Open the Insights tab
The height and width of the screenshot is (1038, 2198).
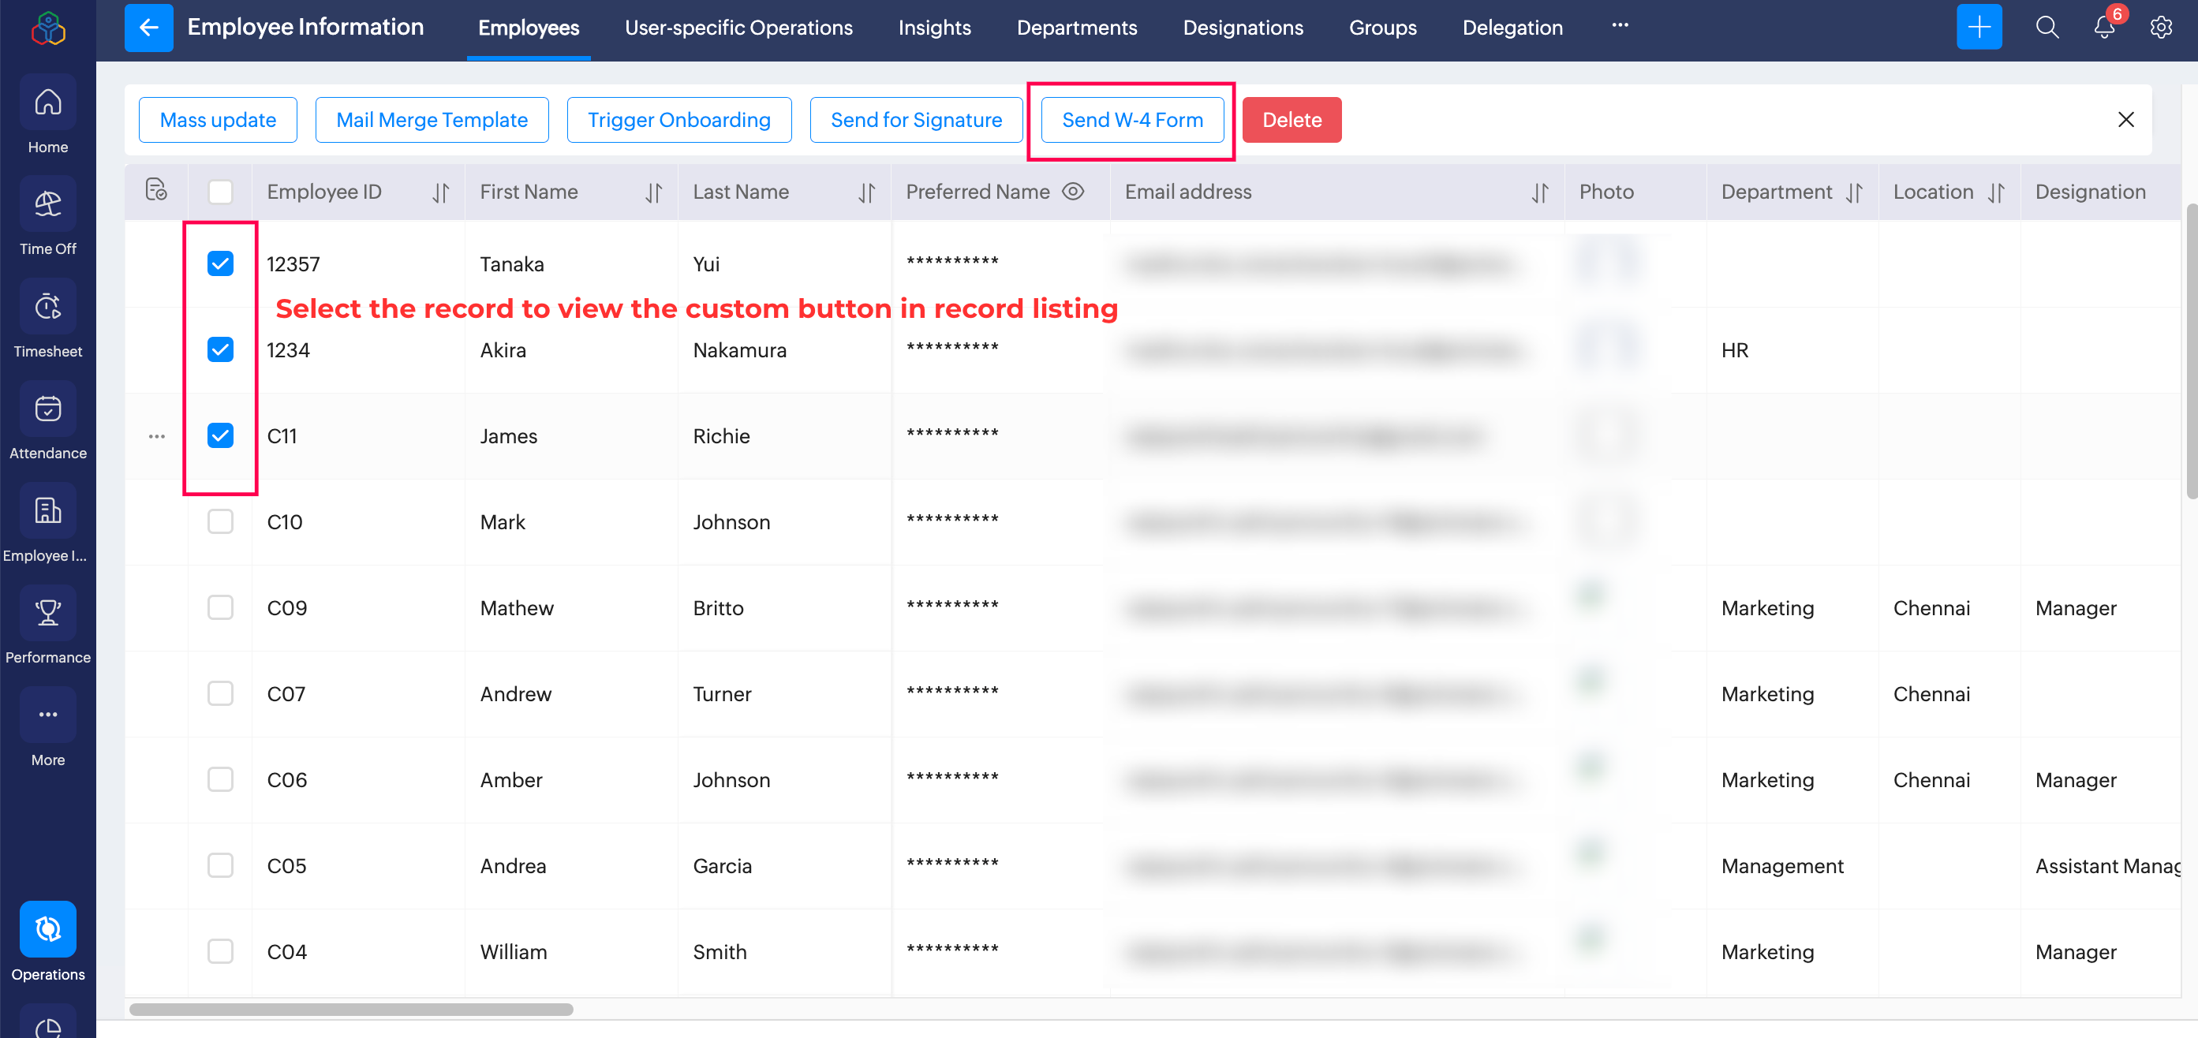coord(933,28)
